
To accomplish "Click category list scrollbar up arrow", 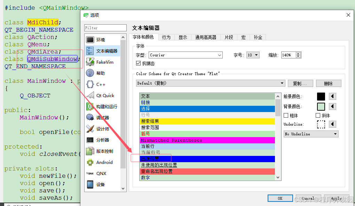I will [x=123, y=37].
